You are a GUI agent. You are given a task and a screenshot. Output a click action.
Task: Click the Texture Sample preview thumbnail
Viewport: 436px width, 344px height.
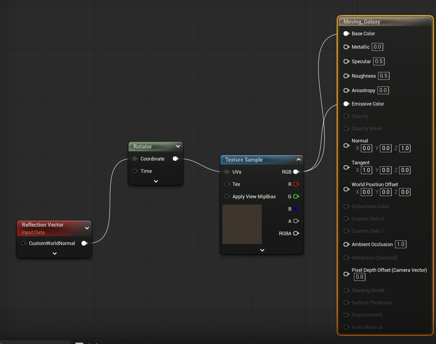242,224
